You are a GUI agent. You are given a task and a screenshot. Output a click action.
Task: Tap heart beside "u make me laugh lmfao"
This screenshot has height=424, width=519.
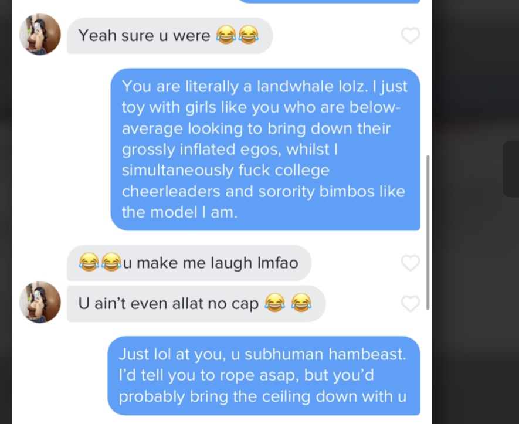point(411,263)
